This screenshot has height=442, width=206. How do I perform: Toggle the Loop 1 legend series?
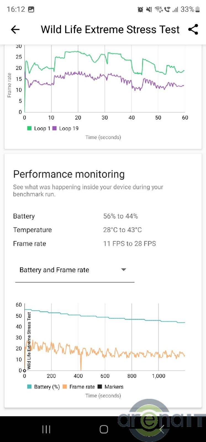(x=39, y=128)
